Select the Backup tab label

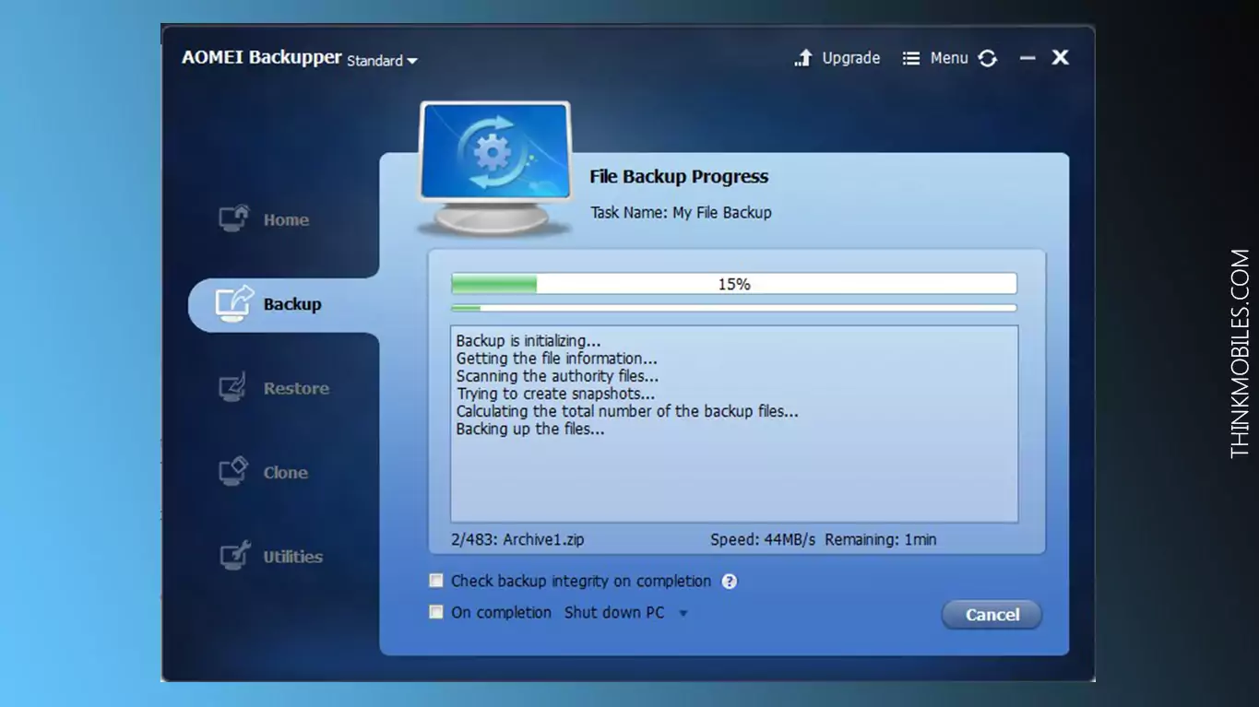point(292,304)
